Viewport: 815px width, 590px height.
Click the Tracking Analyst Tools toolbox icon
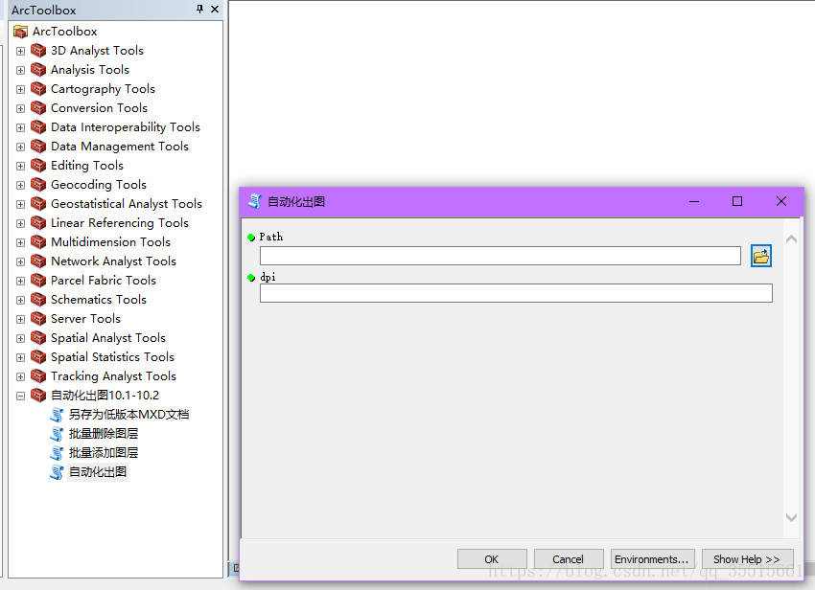(x=38, y=376)
